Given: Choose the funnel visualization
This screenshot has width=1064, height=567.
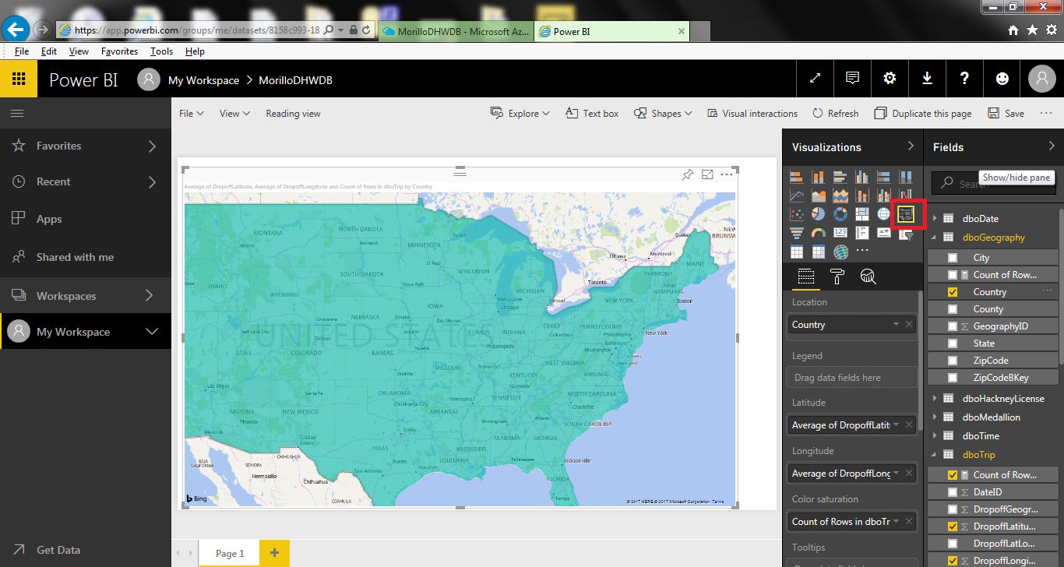Looking at the screenshot, I should point(797,233).
